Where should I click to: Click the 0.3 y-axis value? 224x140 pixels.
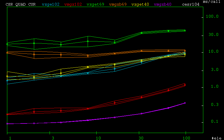pyautogui.click(x=215, y=104)
